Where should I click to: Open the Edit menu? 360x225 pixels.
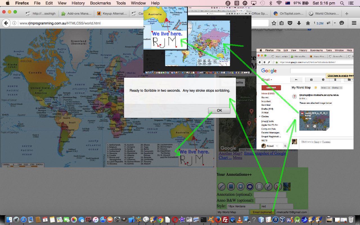(49, 3)
